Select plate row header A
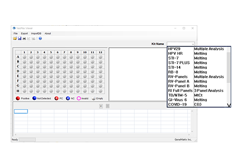The width and height of the screenshot is (242, 167). coord(18,57)
